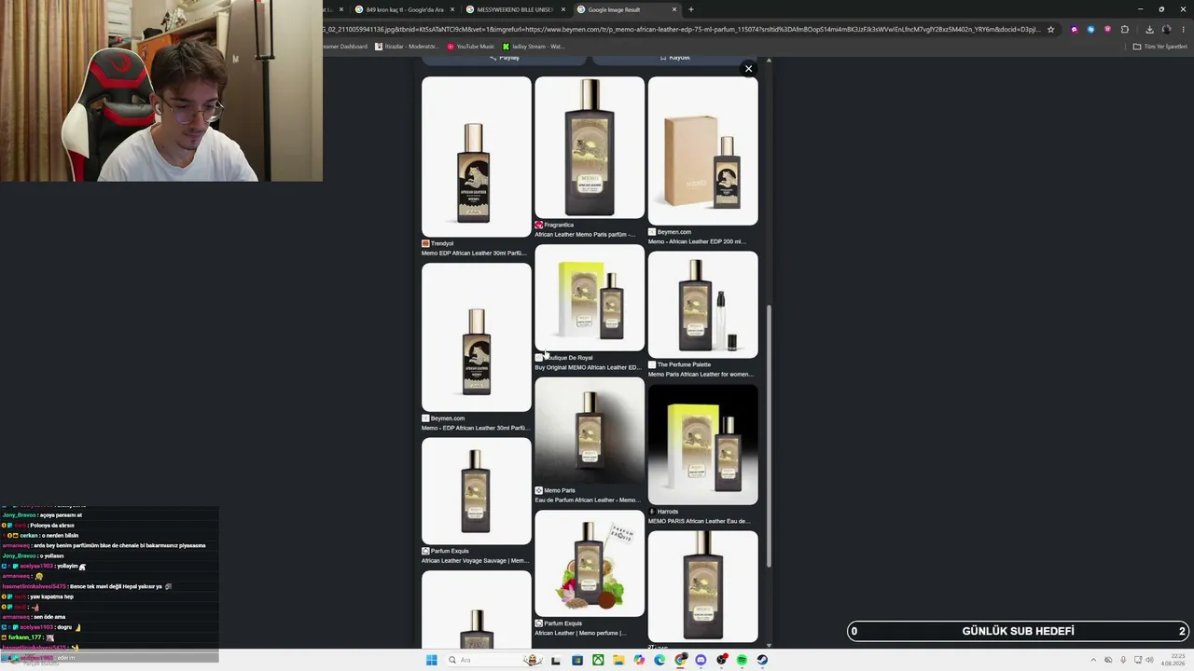Open The Perfume Palette bottle thumbnail

703,305
